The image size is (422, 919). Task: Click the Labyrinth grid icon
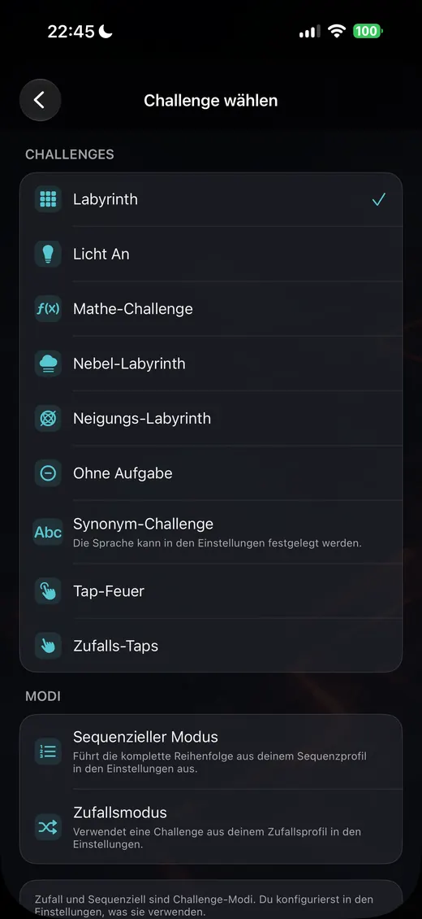(x=48, y=199)
